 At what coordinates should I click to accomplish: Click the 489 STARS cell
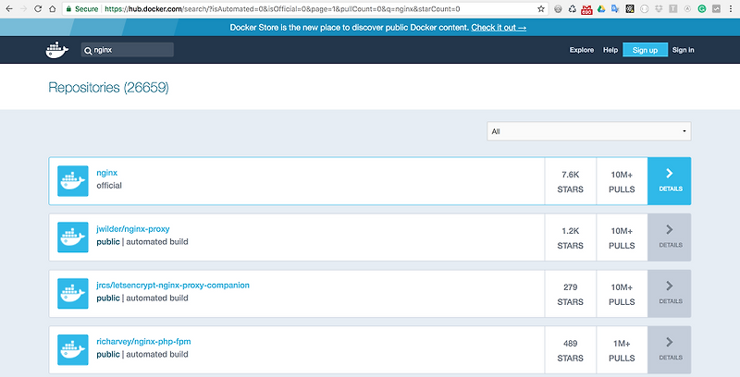pyautogui.click(x=571, y=349)
